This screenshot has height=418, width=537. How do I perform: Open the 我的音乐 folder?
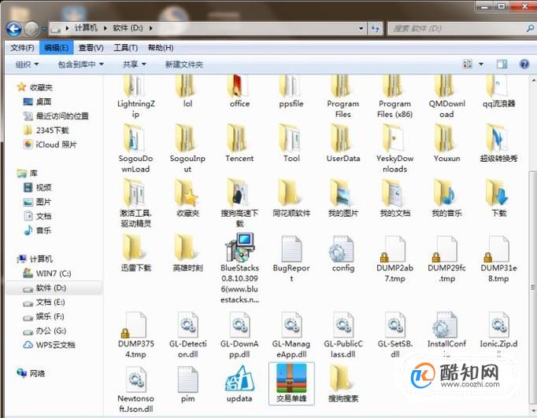tap(446, 197)
